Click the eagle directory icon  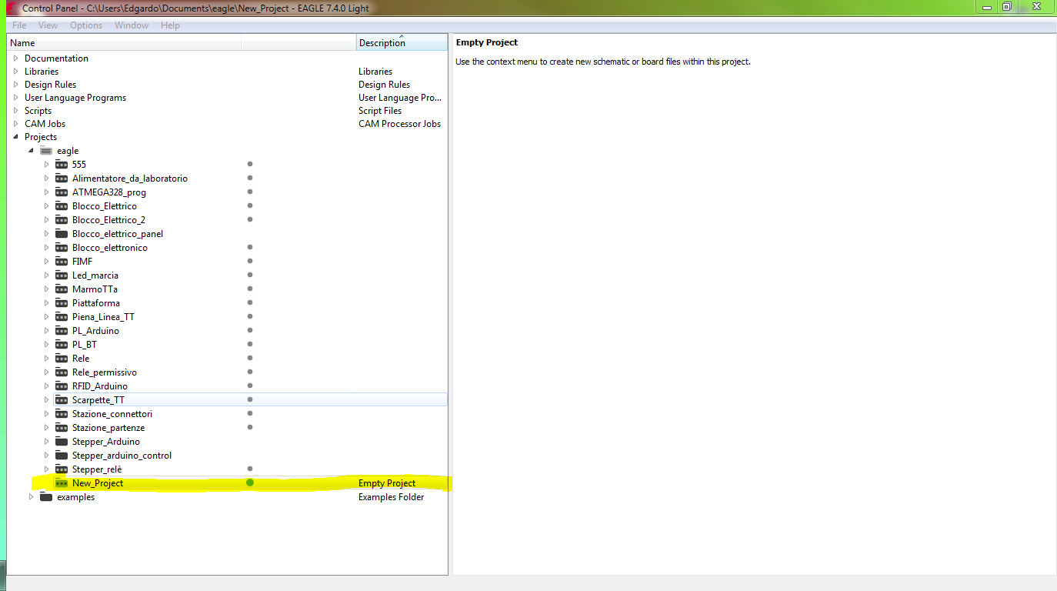tap(46, 151)
